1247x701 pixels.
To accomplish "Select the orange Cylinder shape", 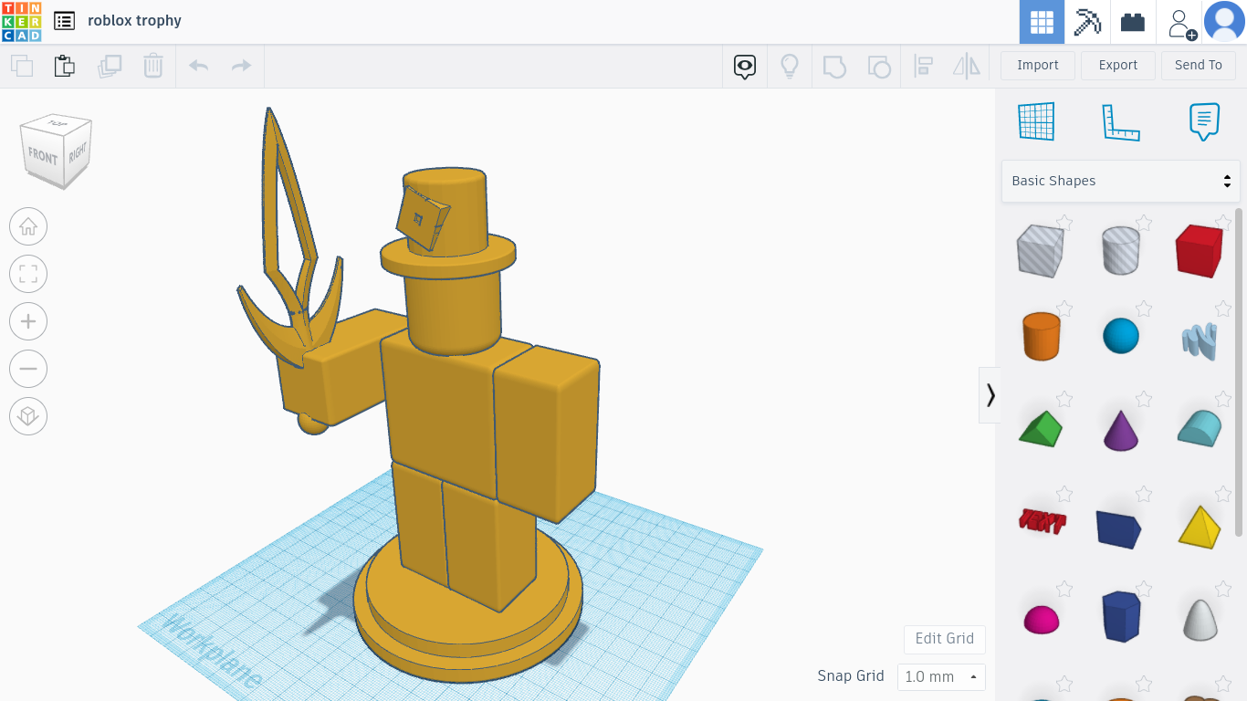I will (1041, 336).
